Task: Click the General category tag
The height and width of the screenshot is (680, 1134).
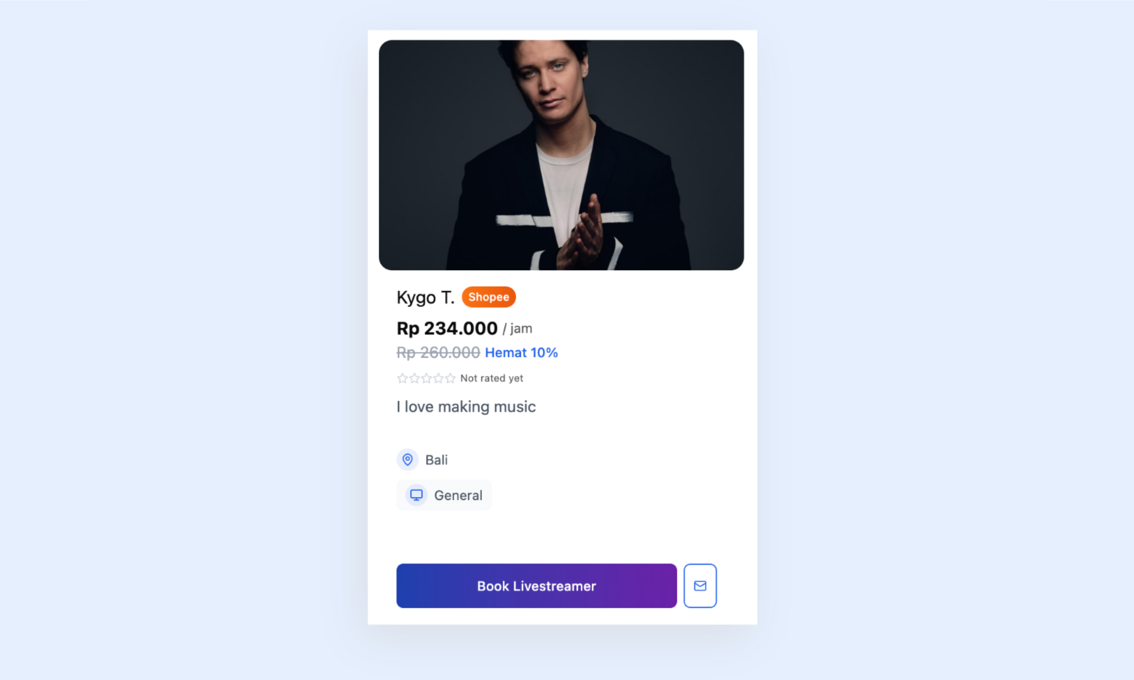Action: (x=444, y=495)
